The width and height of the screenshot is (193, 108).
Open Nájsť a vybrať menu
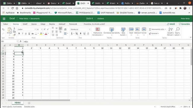click(x=177, y=31)
